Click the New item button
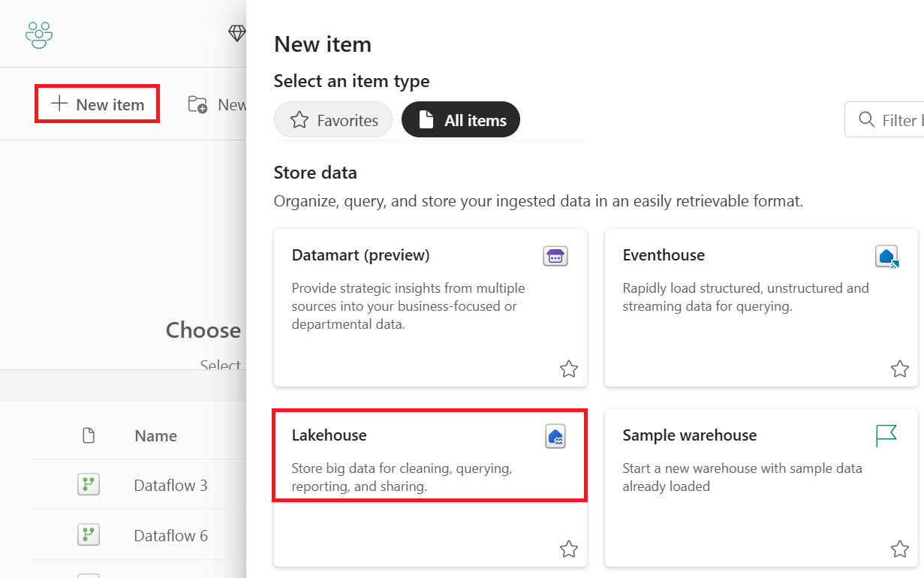924x578 pixels. pos(97,104)
